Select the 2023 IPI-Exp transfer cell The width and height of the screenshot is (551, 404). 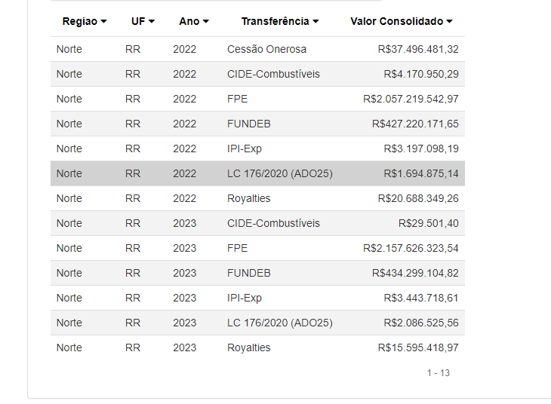(245, 298)
